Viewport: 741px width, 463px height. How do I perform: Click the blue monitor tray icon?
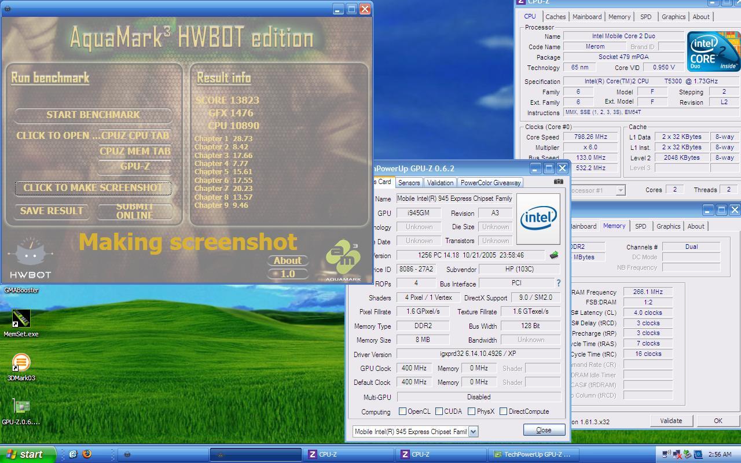coord(698,454)
